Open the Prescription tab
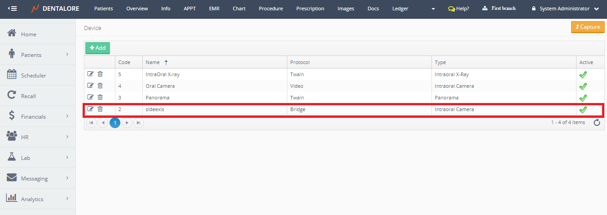 (310, 9)
